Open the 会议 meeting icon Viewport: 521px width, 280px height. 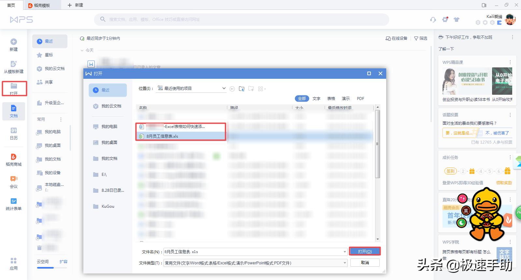[x=14, y=179]
